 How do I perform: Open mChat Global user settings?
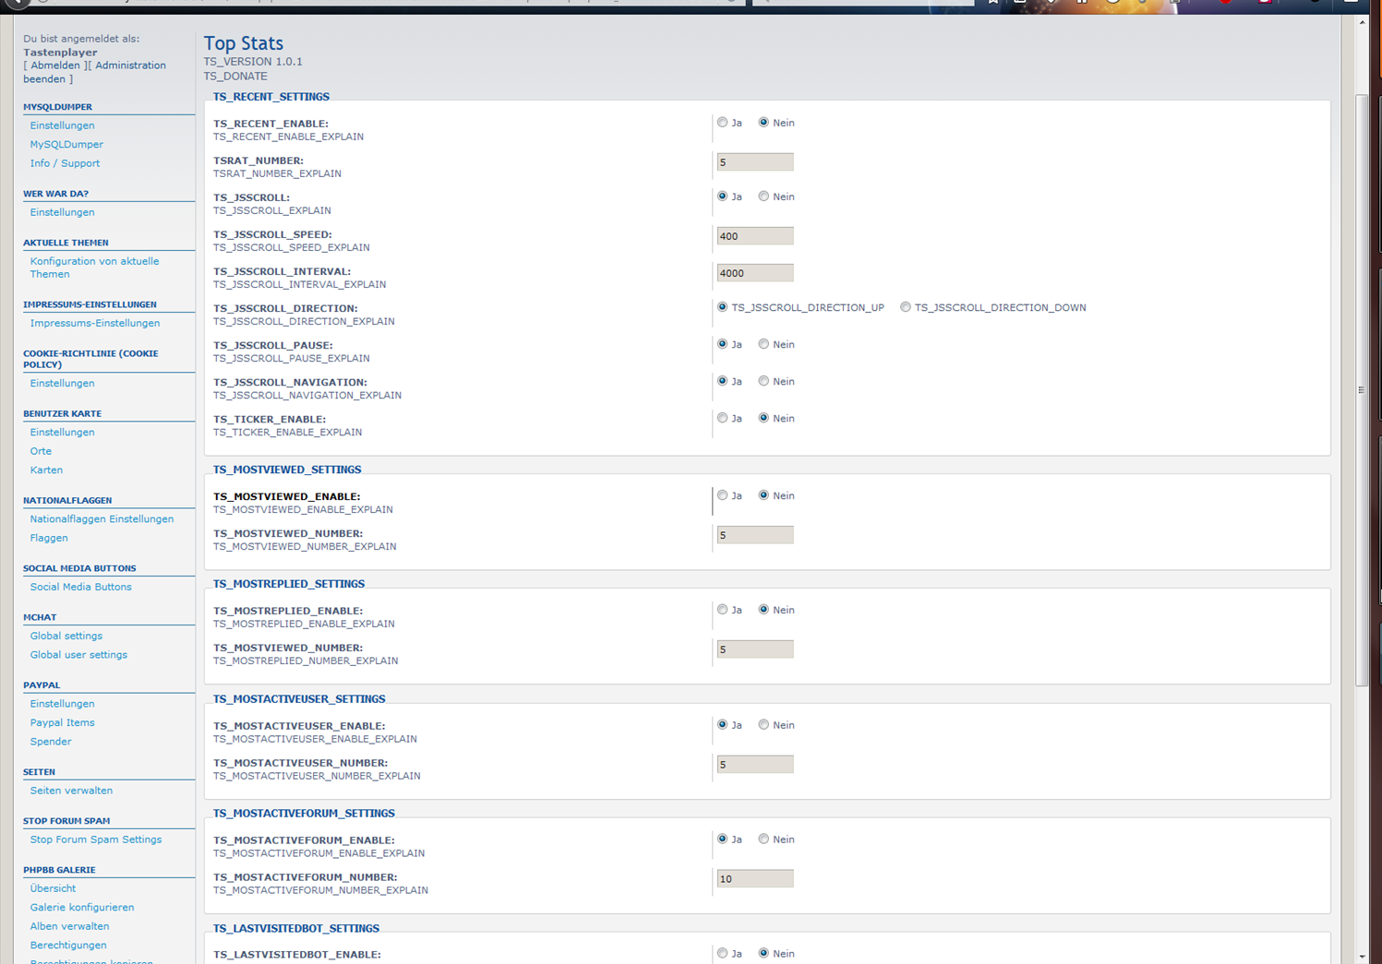pyautogui.click(x=78, y=655)
